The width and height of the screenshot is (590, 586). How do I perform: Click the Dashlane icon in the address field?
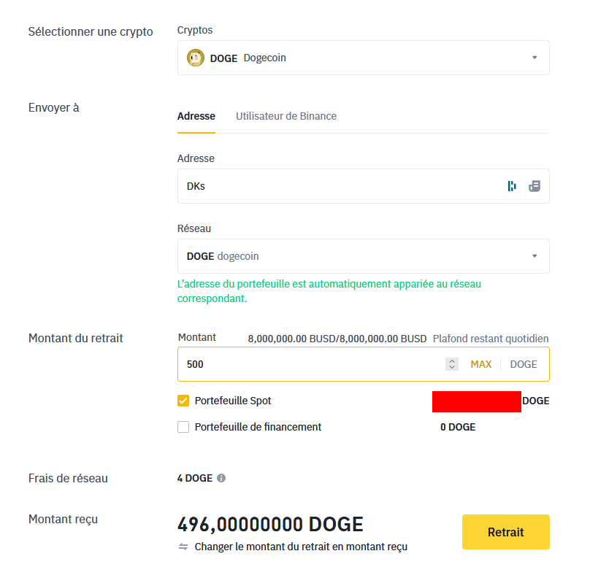click(512, 186)
